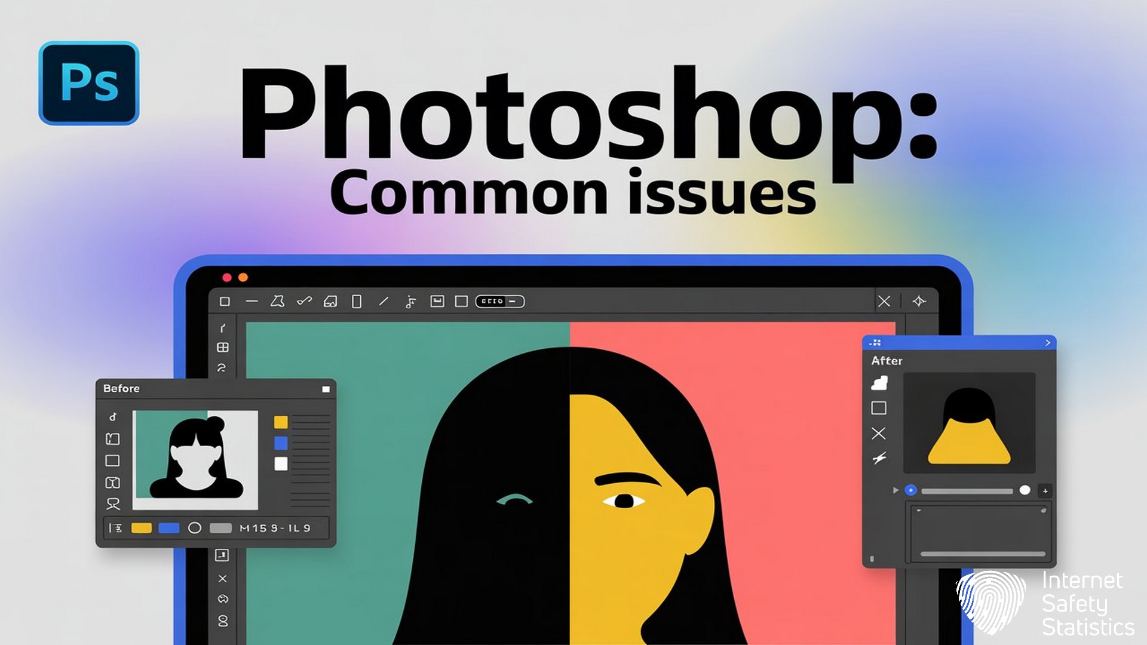
Task: Select the diagonal line tool
Action: [384, 302]
